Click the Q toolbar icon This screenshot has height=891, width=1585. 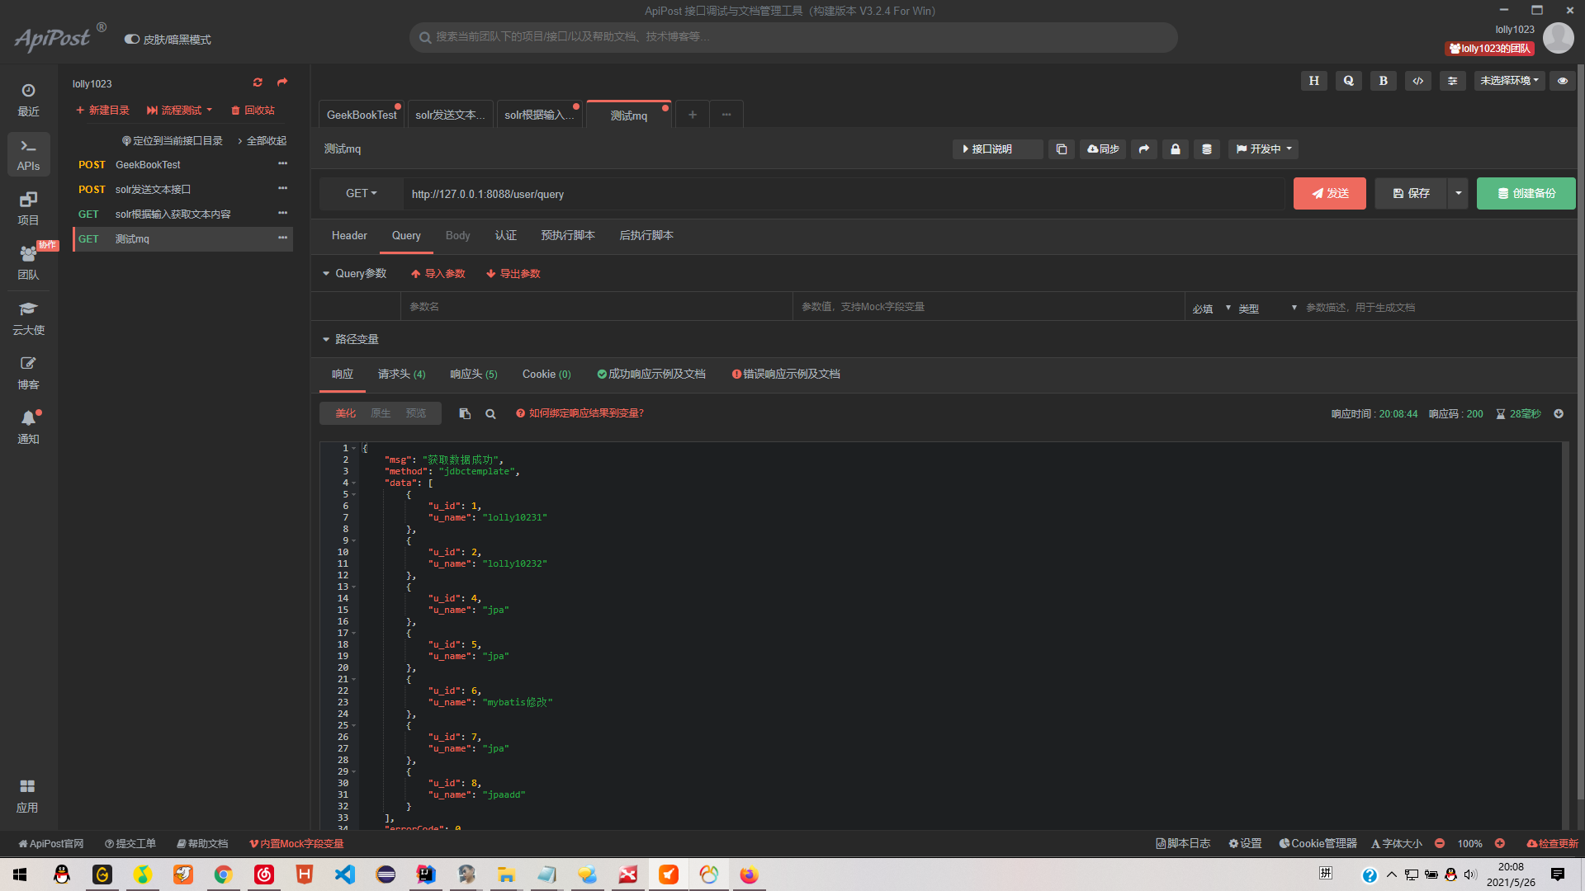[1349, 81]
